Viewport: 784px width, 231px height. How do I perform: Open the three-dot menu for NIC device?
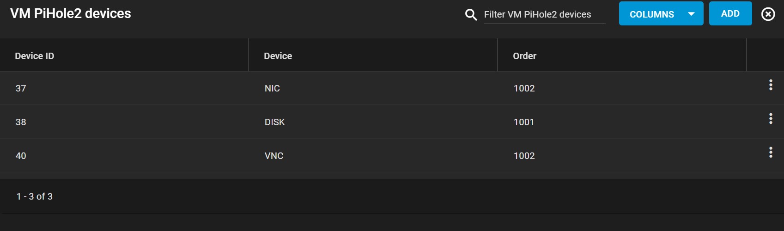pyautogui.click(x=770, y=85)
